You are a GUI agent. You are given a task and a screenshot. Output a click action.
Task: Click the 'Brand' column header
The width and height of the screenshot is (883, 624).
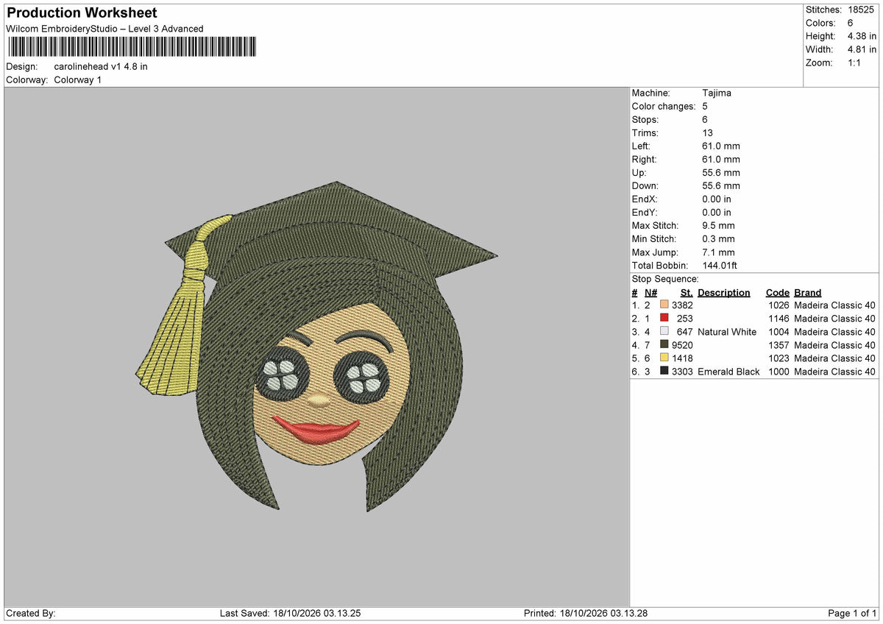tap(808, 293)
